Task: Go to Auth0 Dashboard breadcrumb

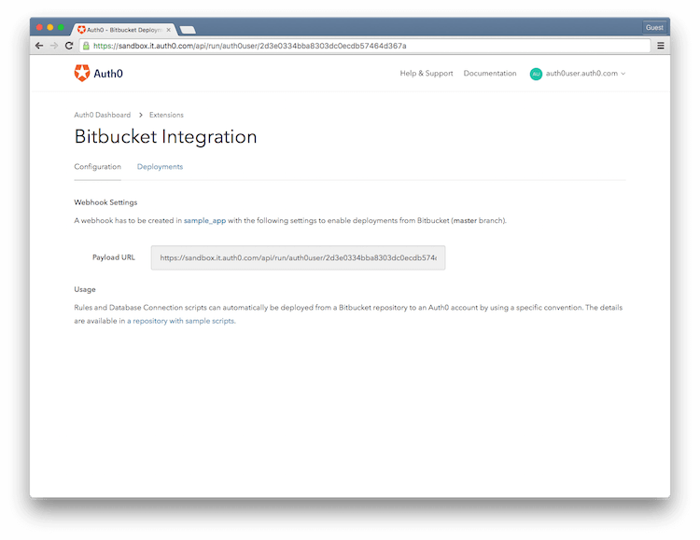Action: tap(103, 115)
